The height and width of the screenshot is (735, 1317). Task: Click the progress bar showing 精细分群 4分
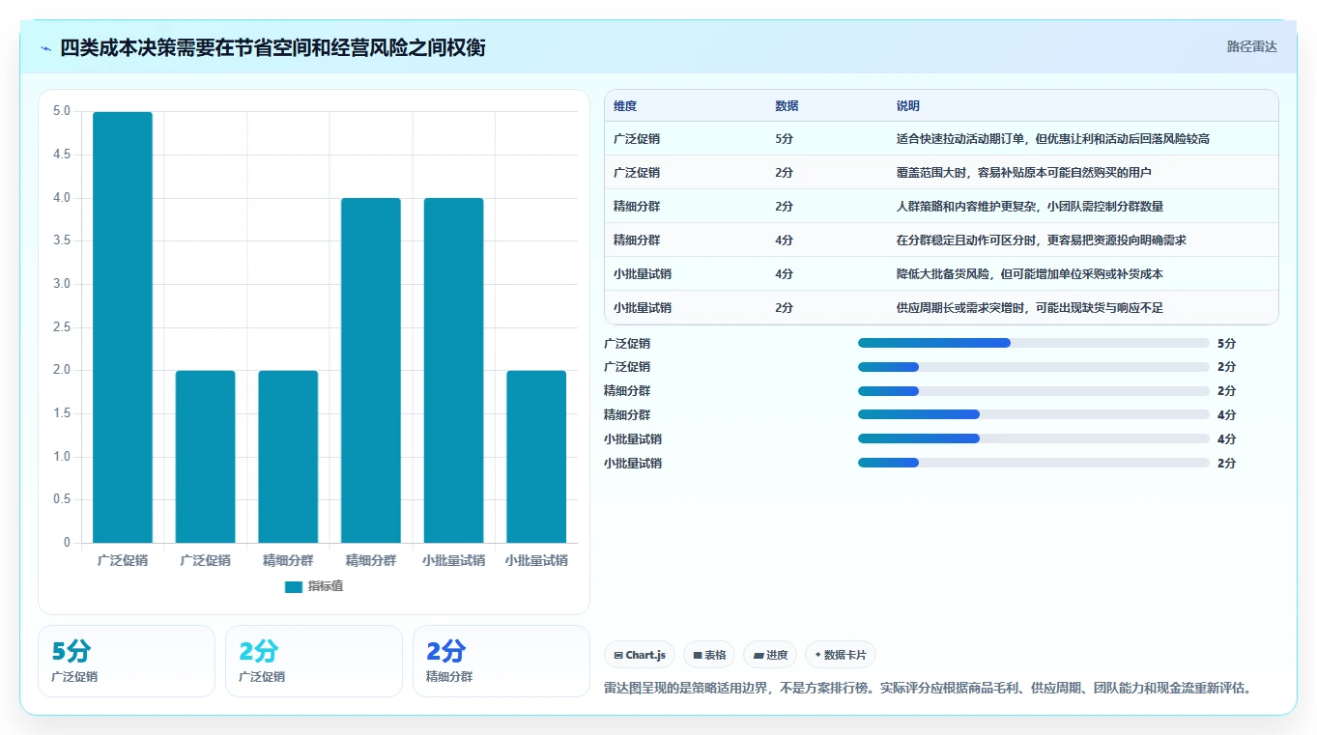point(1033,414)
